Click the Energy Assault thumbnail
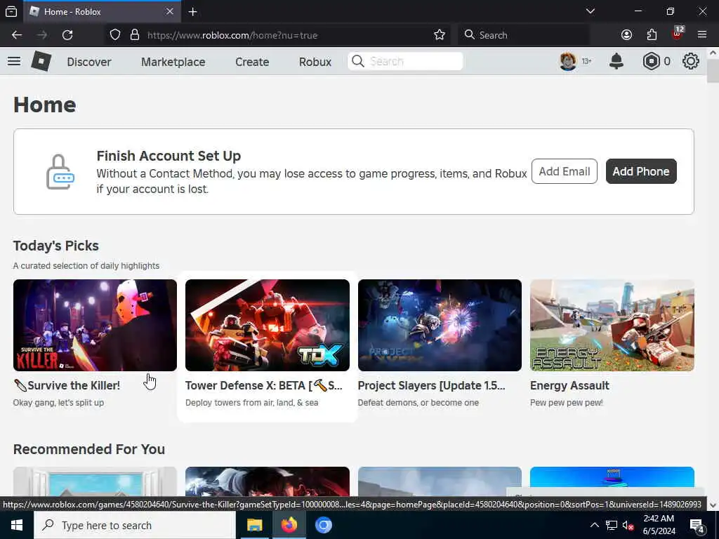 click(612, 325)
